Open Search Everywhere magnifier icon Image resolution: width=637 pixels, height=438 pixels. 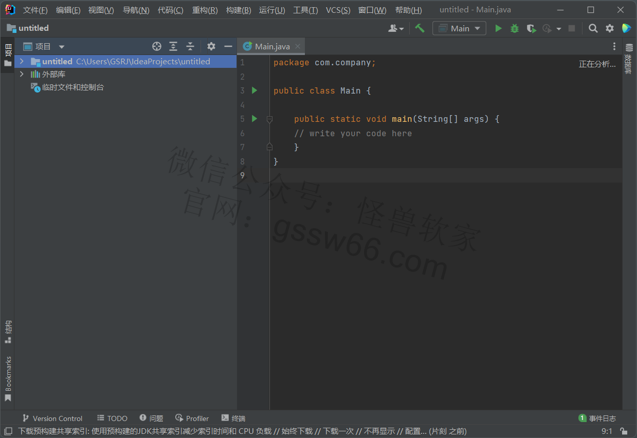593,29
